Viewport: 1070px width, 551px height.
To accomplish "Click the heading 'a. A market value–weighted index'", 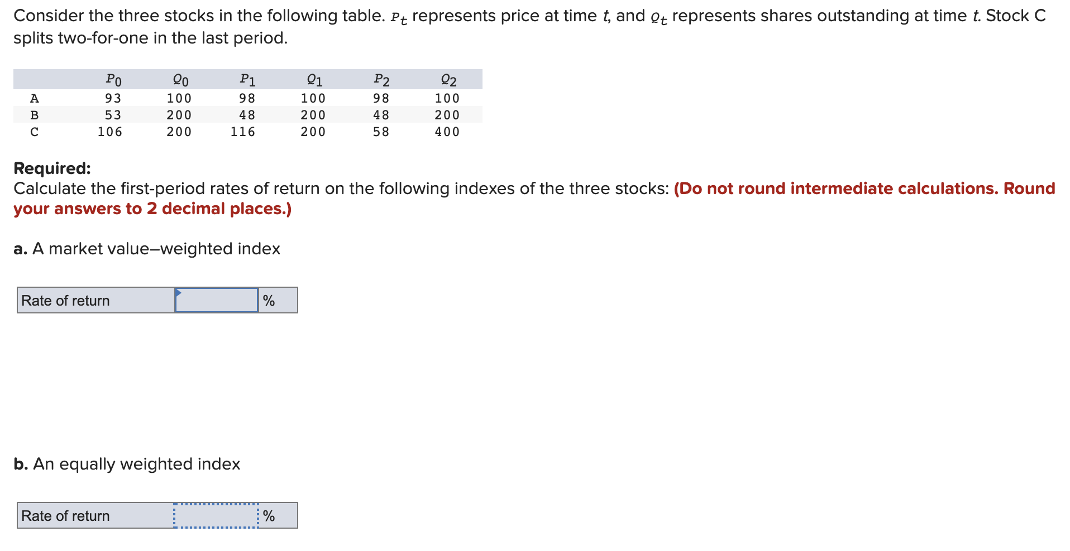I will (x=146, y=249).
